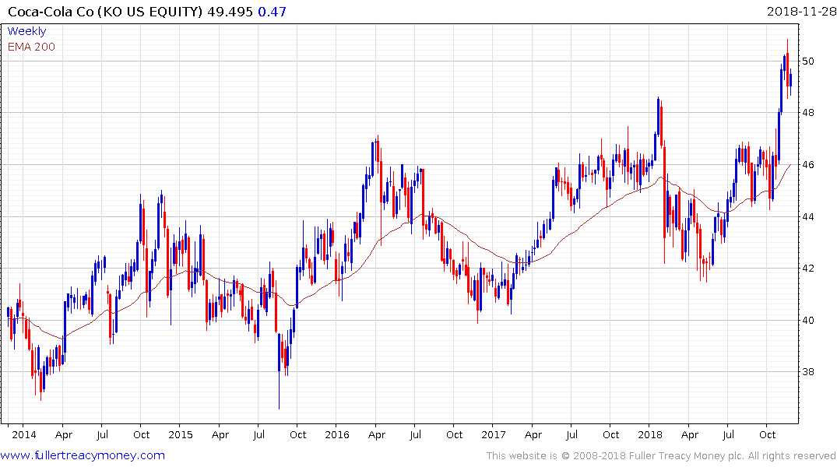Image resolution: width=837 pixels, height=467 pixels.
Task: Click the 38 price level label
Action: pyautogui.click(x=808, y=371)
